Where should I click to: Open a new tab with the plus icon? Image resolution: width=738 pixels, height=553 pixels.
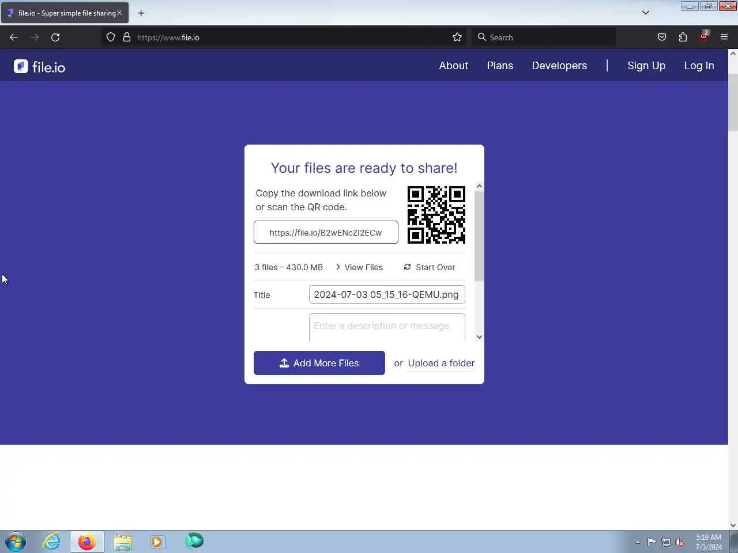tap(141, 13)
